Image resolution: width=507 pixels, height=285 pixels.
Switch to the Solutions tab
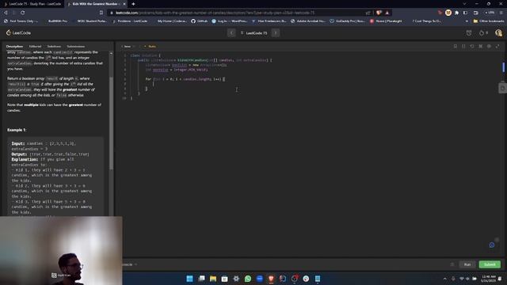coord(54,47)
